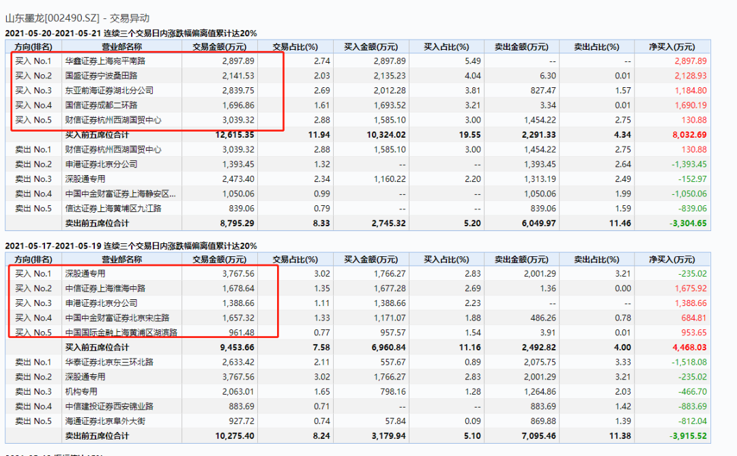This screenshot has width=737, height=456.
Task: Select the 2021-05-20-2021-05-21 date heading
Action: tap(131, 33)
